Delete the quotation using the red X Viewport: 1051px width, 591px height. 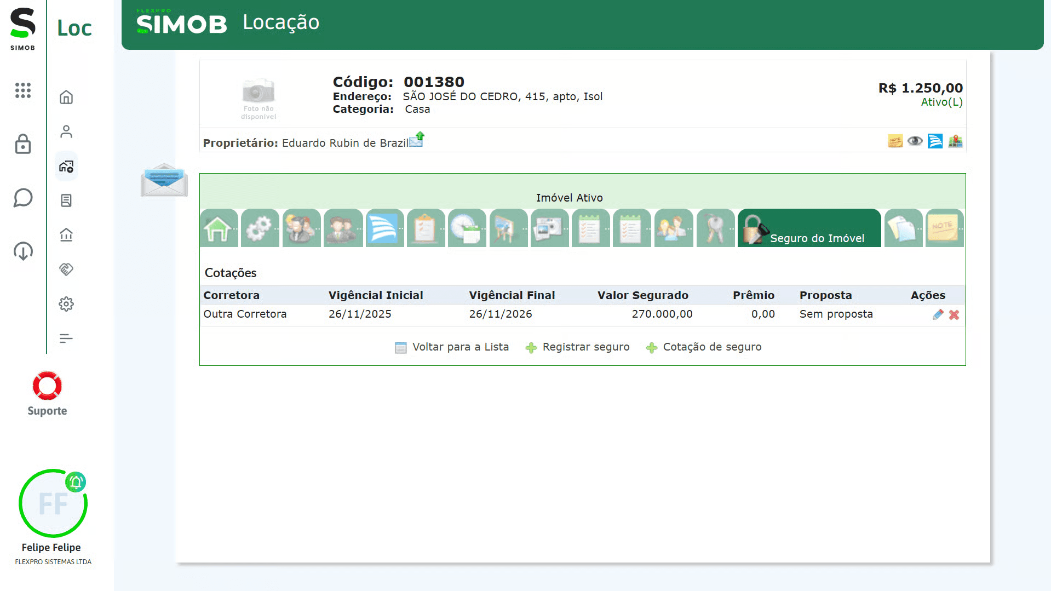click(954, 314)
